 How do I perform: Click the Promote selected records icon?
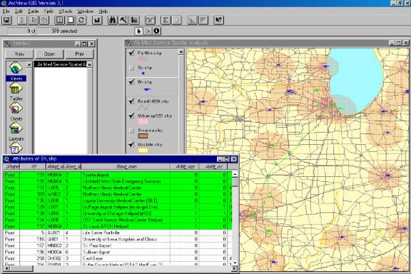(x=134, y=20)
